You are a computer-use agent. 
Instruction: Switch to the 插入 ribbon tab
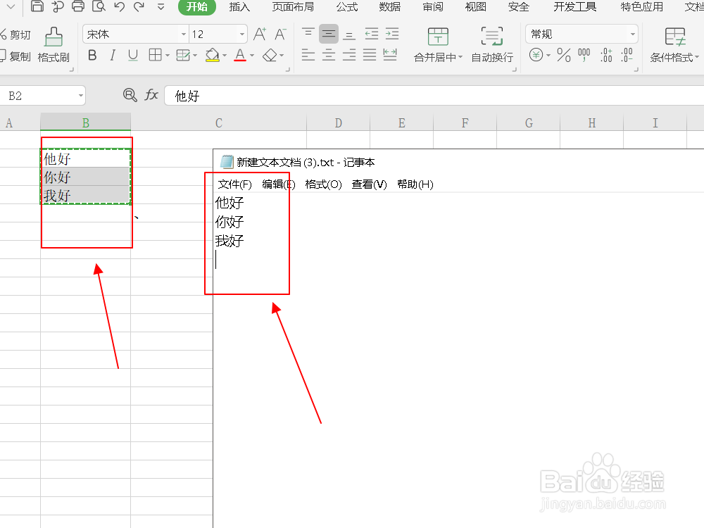tap(239, 7)
